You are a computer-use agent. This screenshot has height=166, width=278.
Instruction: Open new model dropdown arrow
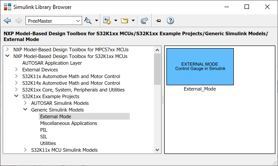[116, 21]
